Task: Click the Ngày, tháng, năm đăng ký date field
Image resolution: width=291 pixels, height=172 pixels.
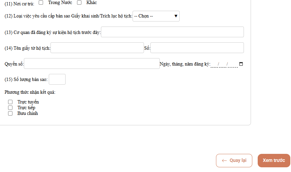Action: tap(224, 64)
